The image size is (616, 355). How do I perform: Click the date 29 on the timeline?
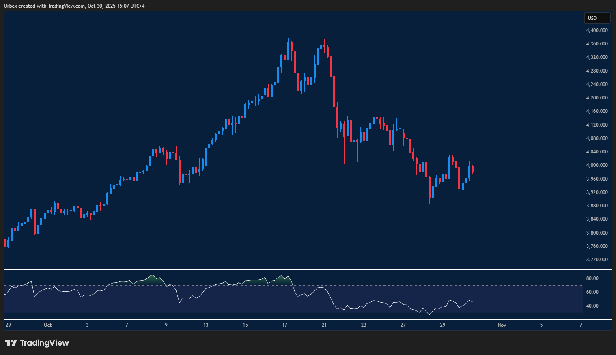coord(442,325)
